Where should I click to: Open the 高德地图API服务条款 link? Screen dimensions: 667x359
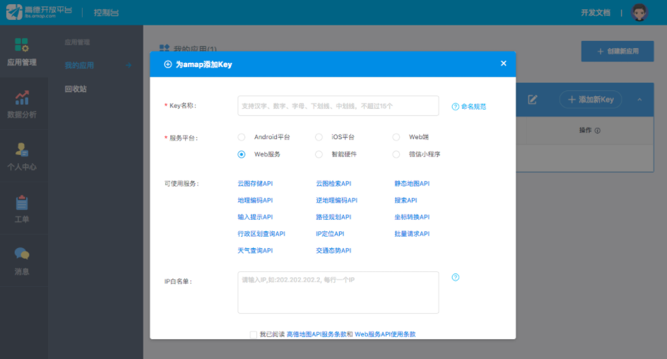click(317, 334)
